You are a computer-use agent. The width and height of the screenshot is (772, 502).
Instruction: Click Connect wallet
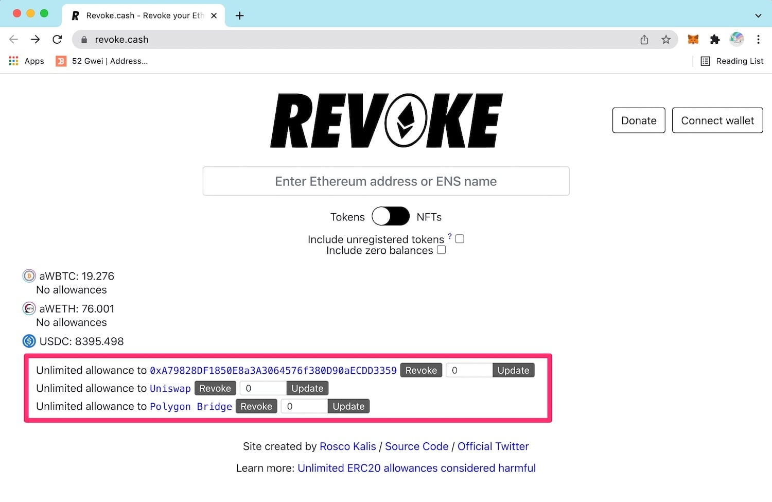(x=717, y=120)
